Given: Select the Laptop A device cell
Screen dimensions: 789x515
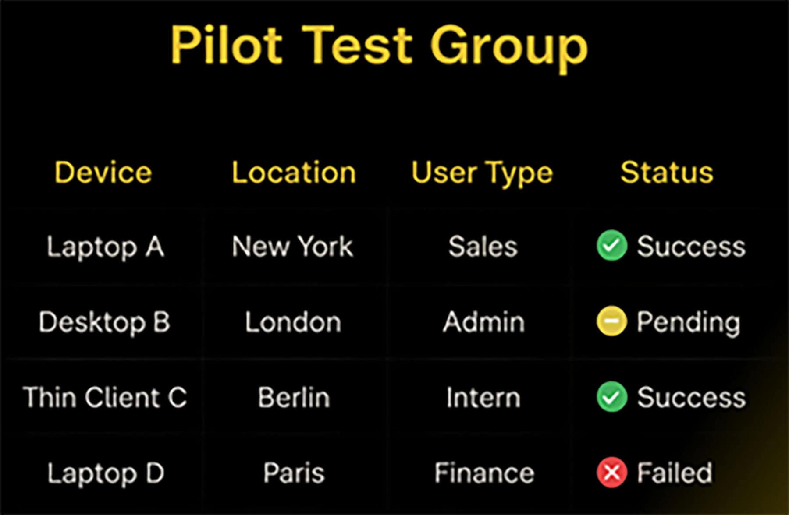Looking at the screenshot, I should 106,247.
